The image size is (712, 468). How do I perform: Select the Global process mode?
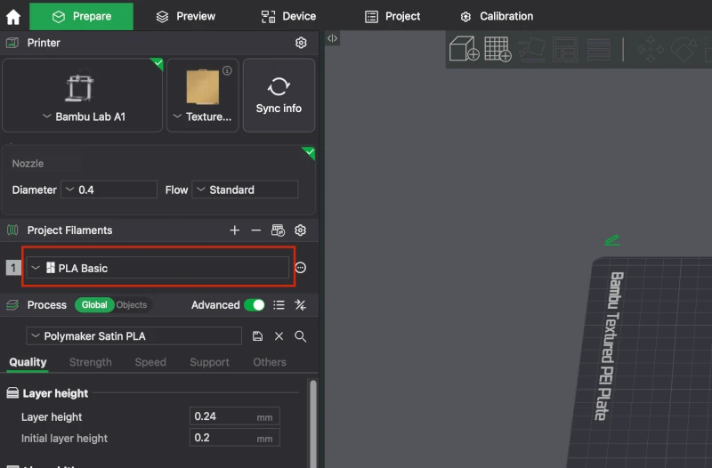click(x=94, y=305)
